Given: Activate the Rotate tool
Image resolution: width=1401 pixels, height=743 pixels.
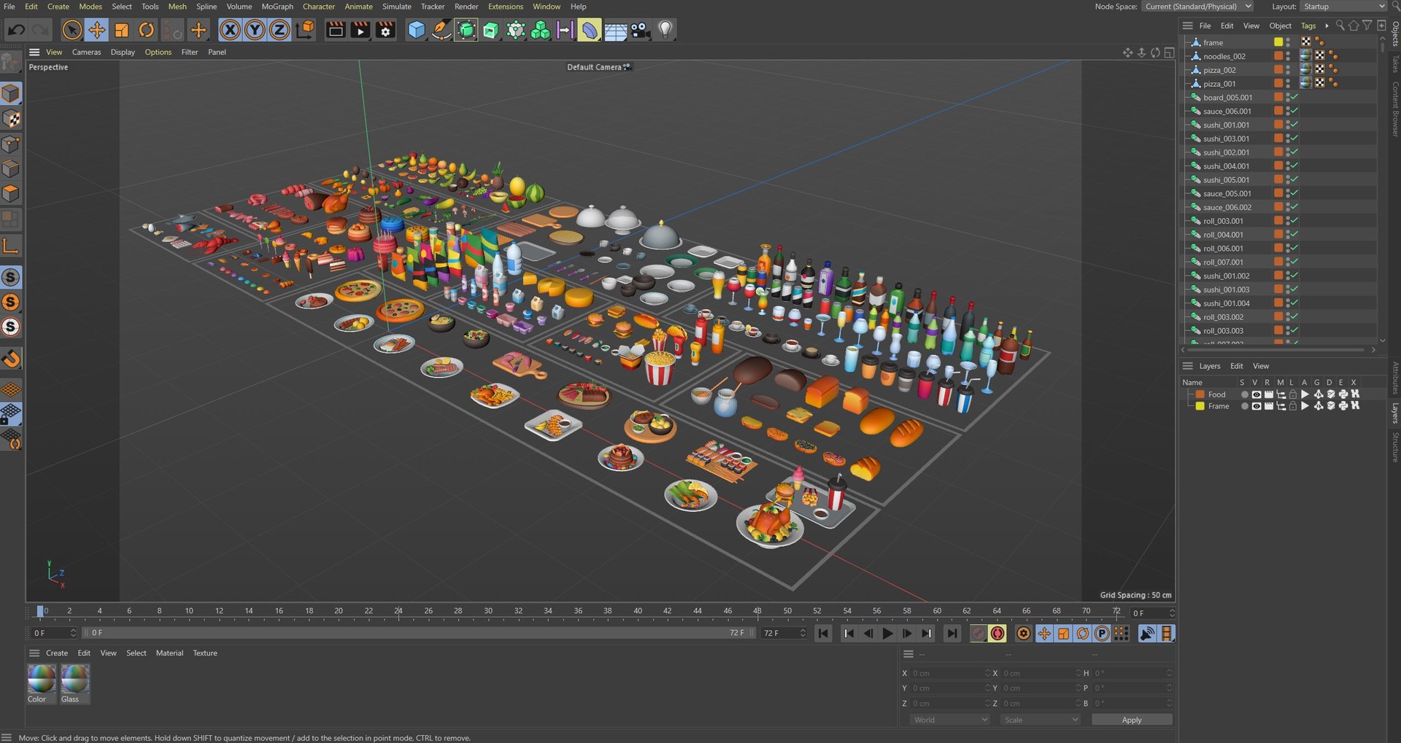Looking at the screenshot, I should [147, 30].
